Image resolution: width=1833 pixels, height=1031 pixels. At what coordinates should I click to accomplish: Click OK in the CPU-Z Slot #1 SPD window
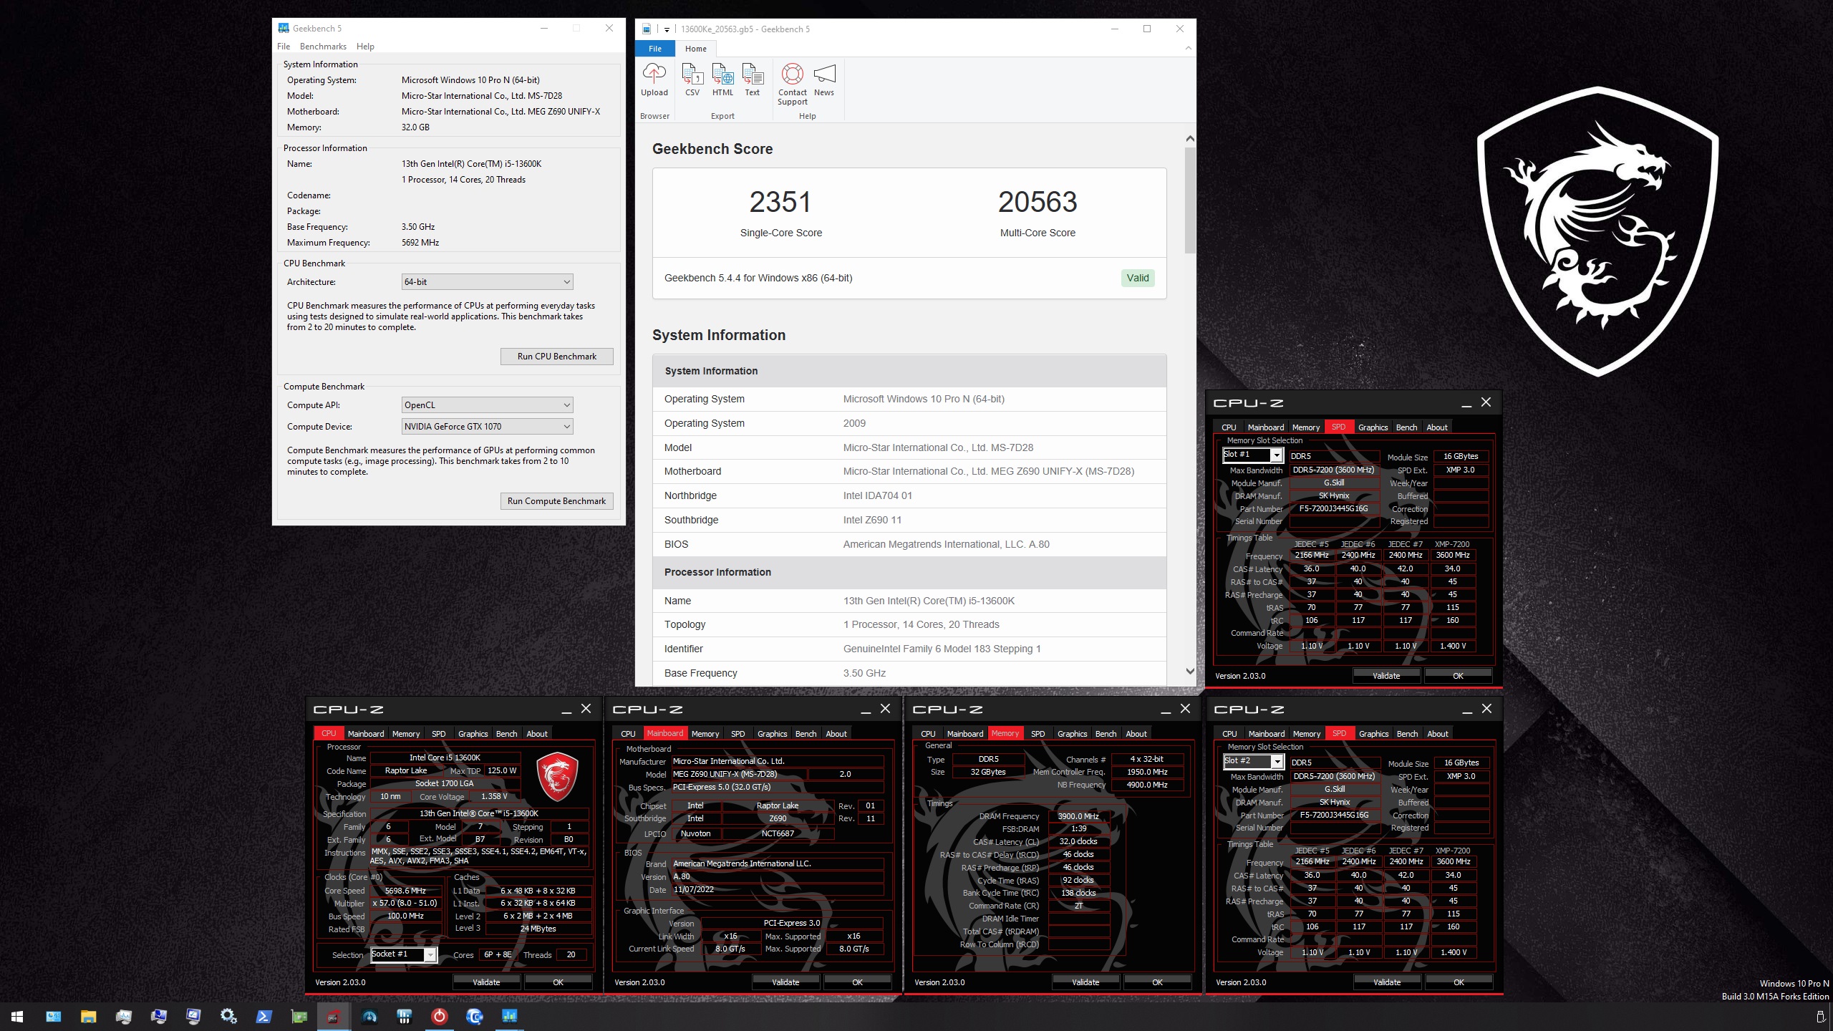pos(1458,676)
